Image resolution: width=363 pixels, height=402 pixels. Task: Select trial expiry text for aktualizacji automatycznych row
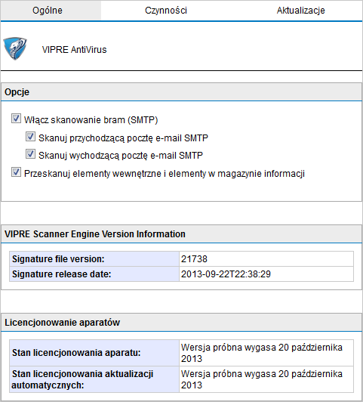[x=262, y=379]
